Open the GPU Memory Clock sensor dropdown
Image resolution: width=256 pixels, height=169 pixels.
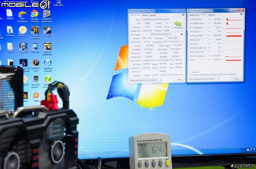(209, 24)
